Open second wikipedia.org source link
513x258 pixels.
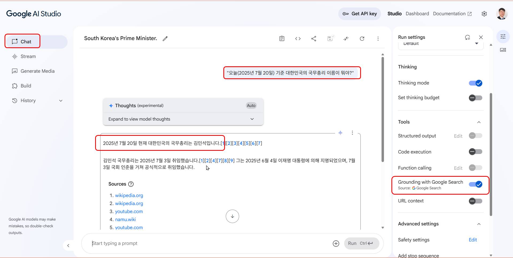tap(129, 203)
